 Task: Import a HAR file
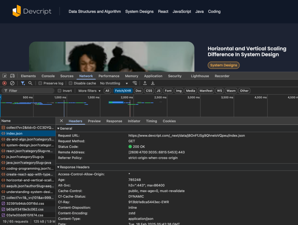145,83
